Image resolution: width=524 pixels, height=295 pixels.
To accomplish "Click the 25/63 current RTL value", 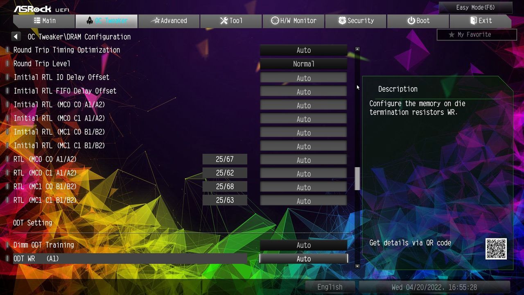I will click(225, 200).
